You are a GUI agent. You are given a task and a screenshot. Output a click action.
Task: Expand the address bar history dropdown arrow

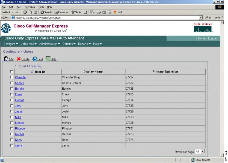point(201,17)
